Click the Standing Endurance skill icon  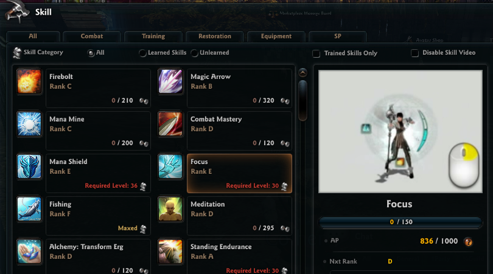coord(170,252)
